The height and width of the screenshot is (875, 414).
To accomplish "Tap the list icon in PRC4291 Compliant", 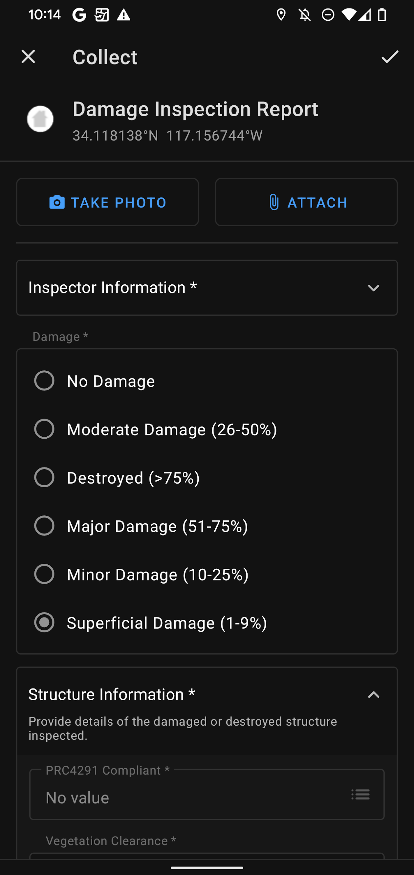I will point(360,794).
